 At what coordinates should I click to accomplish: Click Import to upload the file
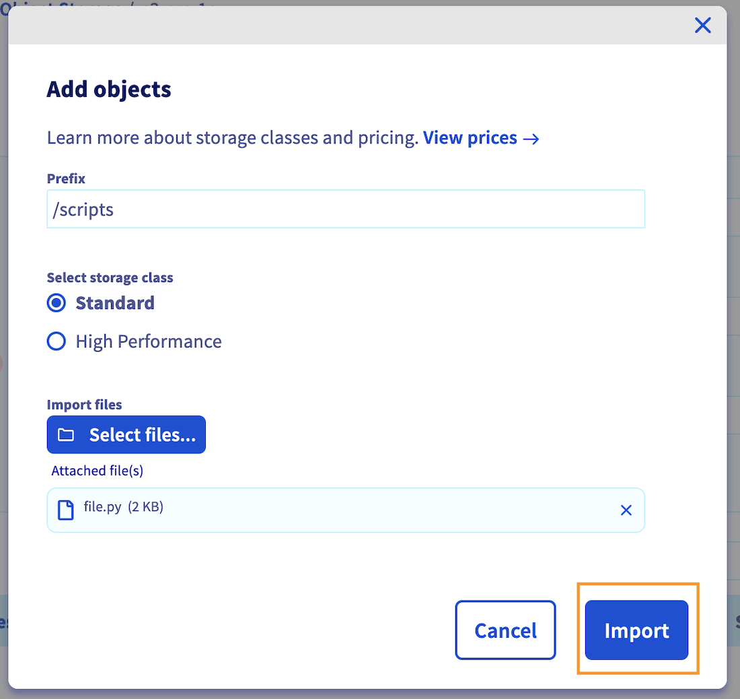pos(636,630)
